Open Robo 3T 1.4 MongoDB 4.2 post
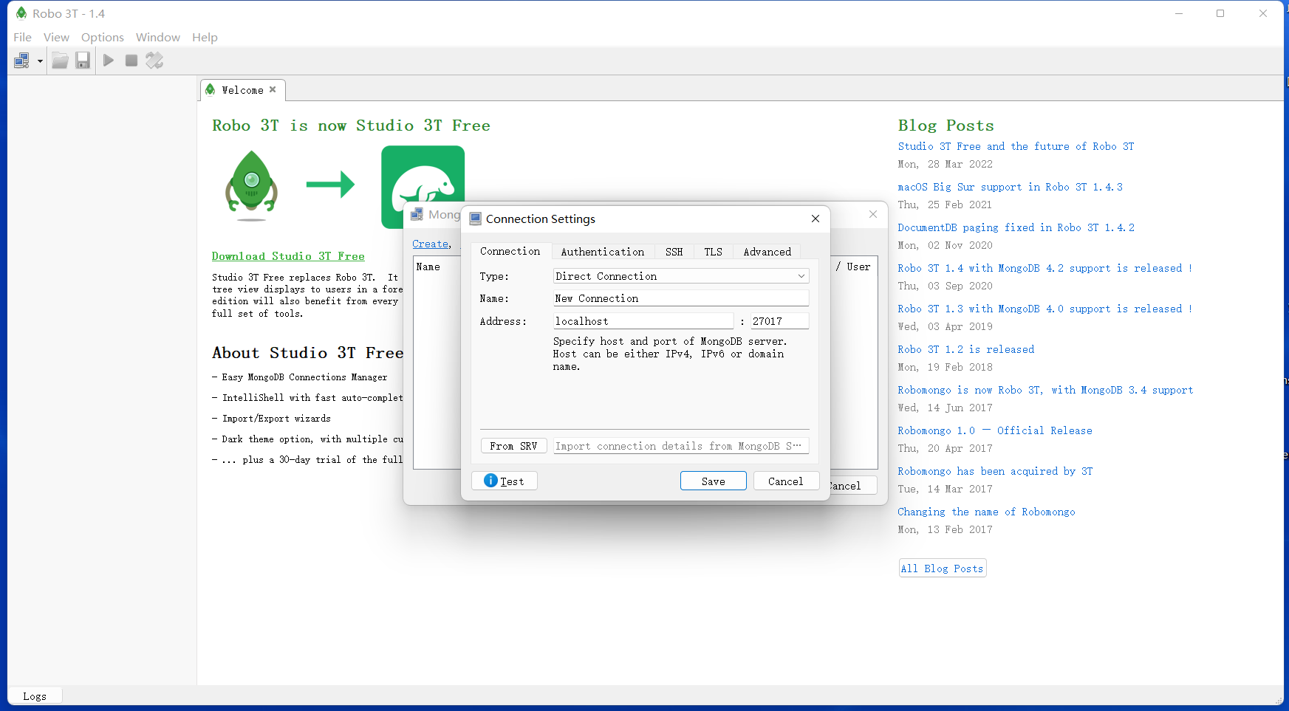Image resolution: width=1289 pixels, height=711 pixels. click(1044, 268)
